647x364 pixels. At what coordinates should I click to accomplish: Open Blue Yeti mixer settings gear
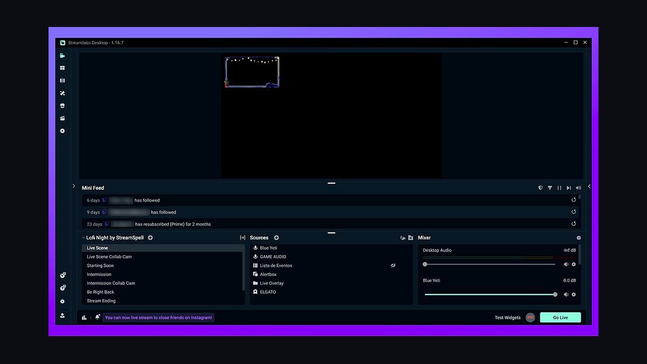tap(574, 294)
